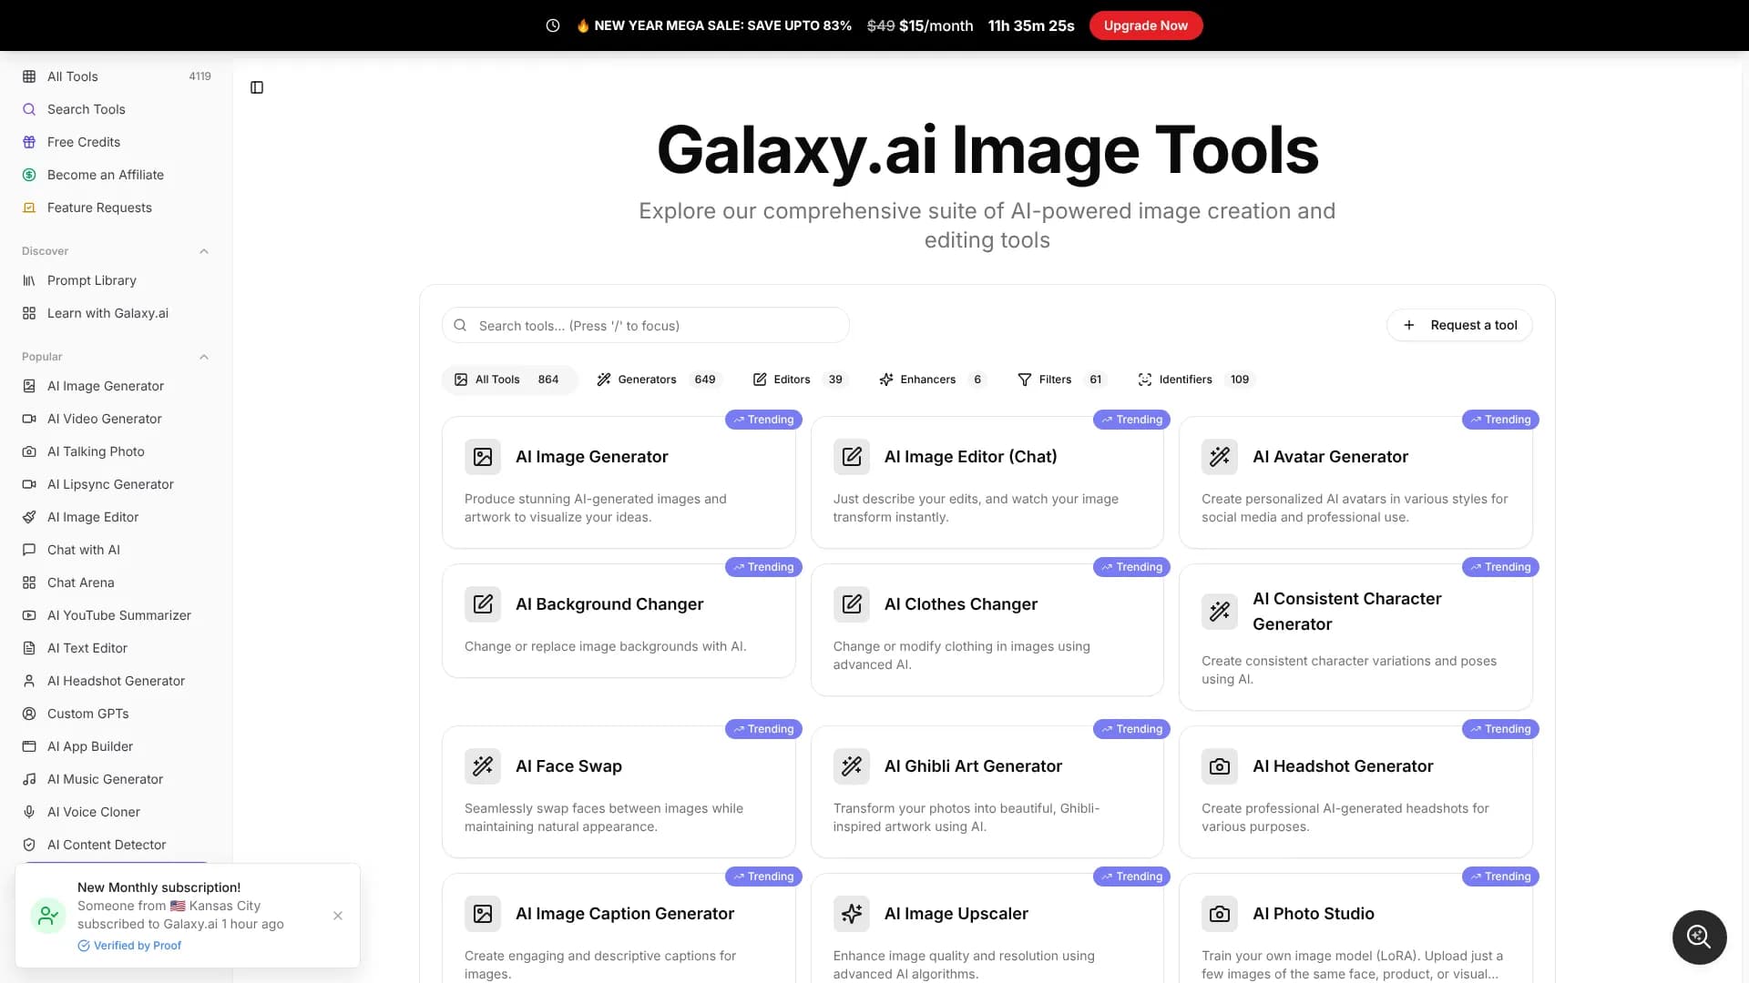The image size is (1749, 983).
Task: Click the AI Video Generator camera icon
Action: point(29,419)
